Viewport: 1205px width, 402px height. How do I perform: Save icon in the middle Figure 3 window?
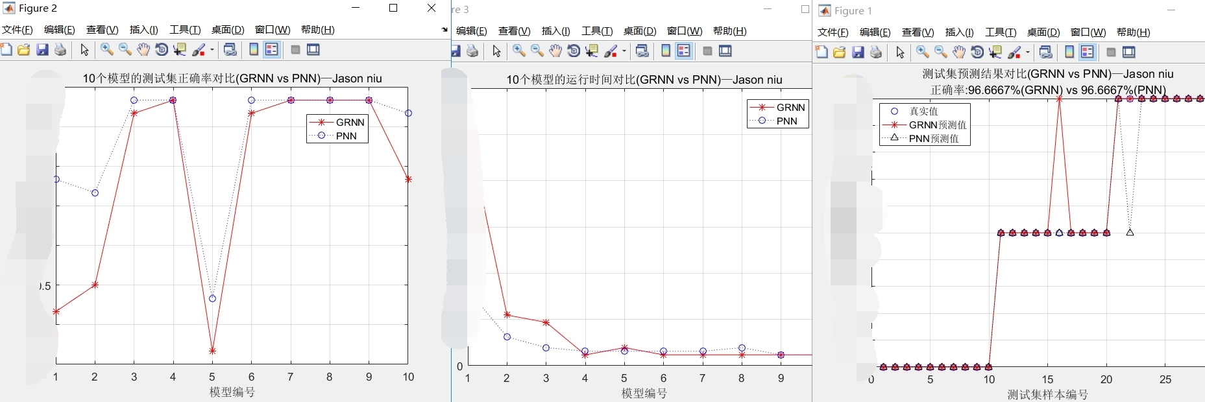[x=456, y=51]
